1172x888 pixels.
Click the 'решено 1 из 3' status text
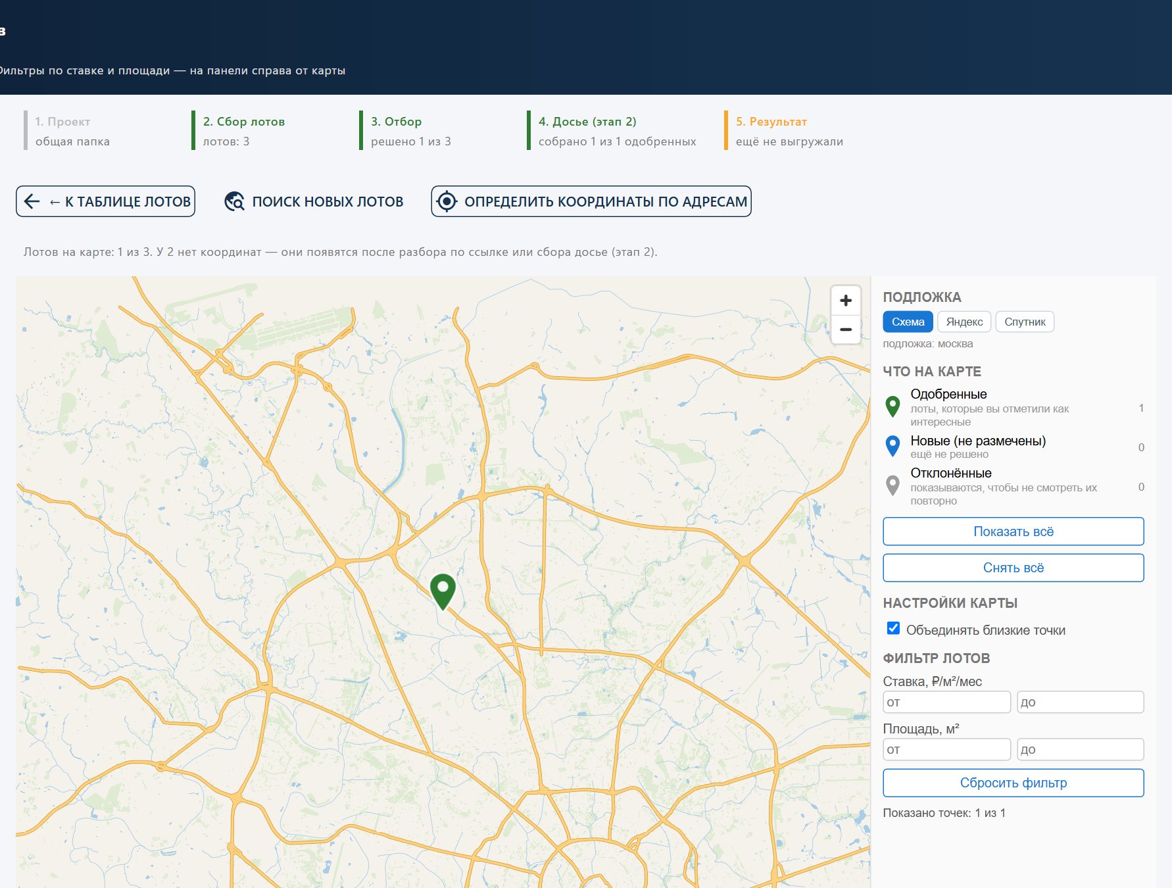pos(410,141)
